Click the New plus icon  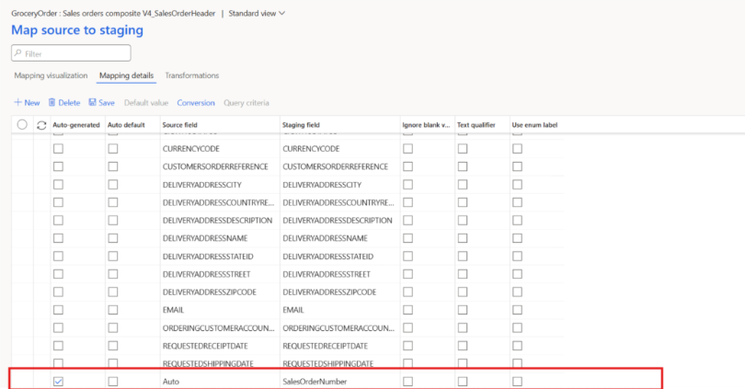point(17,102)
